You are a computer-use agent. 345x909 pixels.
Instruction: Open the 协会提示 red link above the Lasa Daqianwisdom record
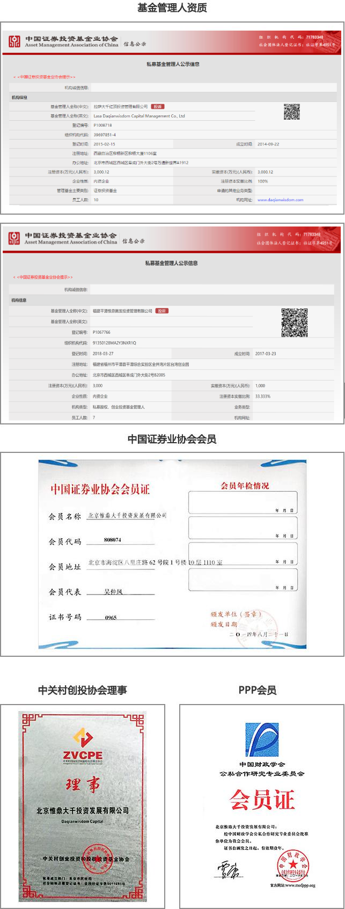tap(45, 77)
